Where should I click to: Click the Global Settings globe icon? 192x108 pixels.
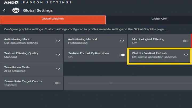[x=16, y=10]
